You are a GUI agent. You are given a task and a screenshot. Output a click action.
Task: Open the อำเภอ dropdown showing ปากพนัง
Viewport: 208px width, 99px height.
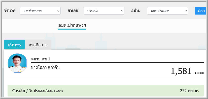tap(104, 11)
